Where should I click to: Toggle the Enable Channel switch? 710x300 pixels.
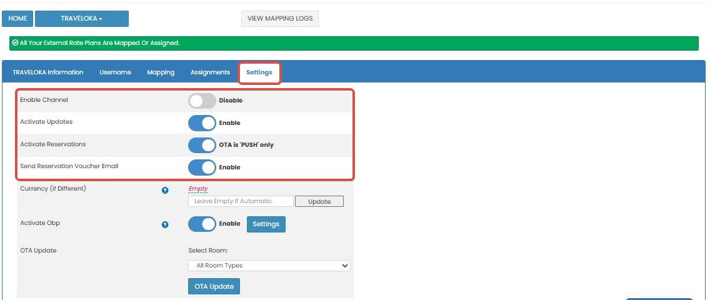pos(202,101)
